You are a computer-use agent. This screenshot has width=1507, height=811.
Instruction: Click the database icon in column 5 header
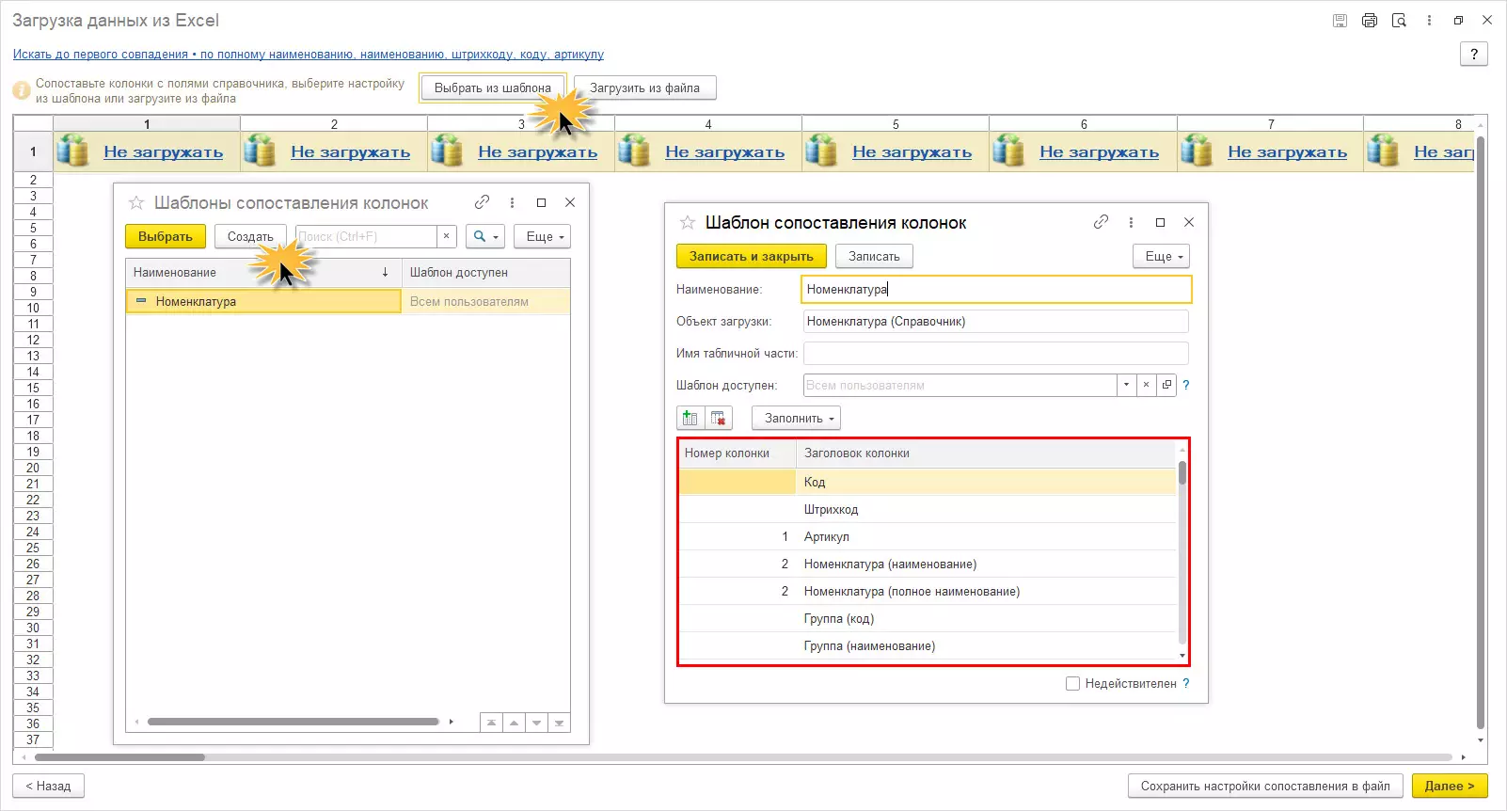[822, 151]
